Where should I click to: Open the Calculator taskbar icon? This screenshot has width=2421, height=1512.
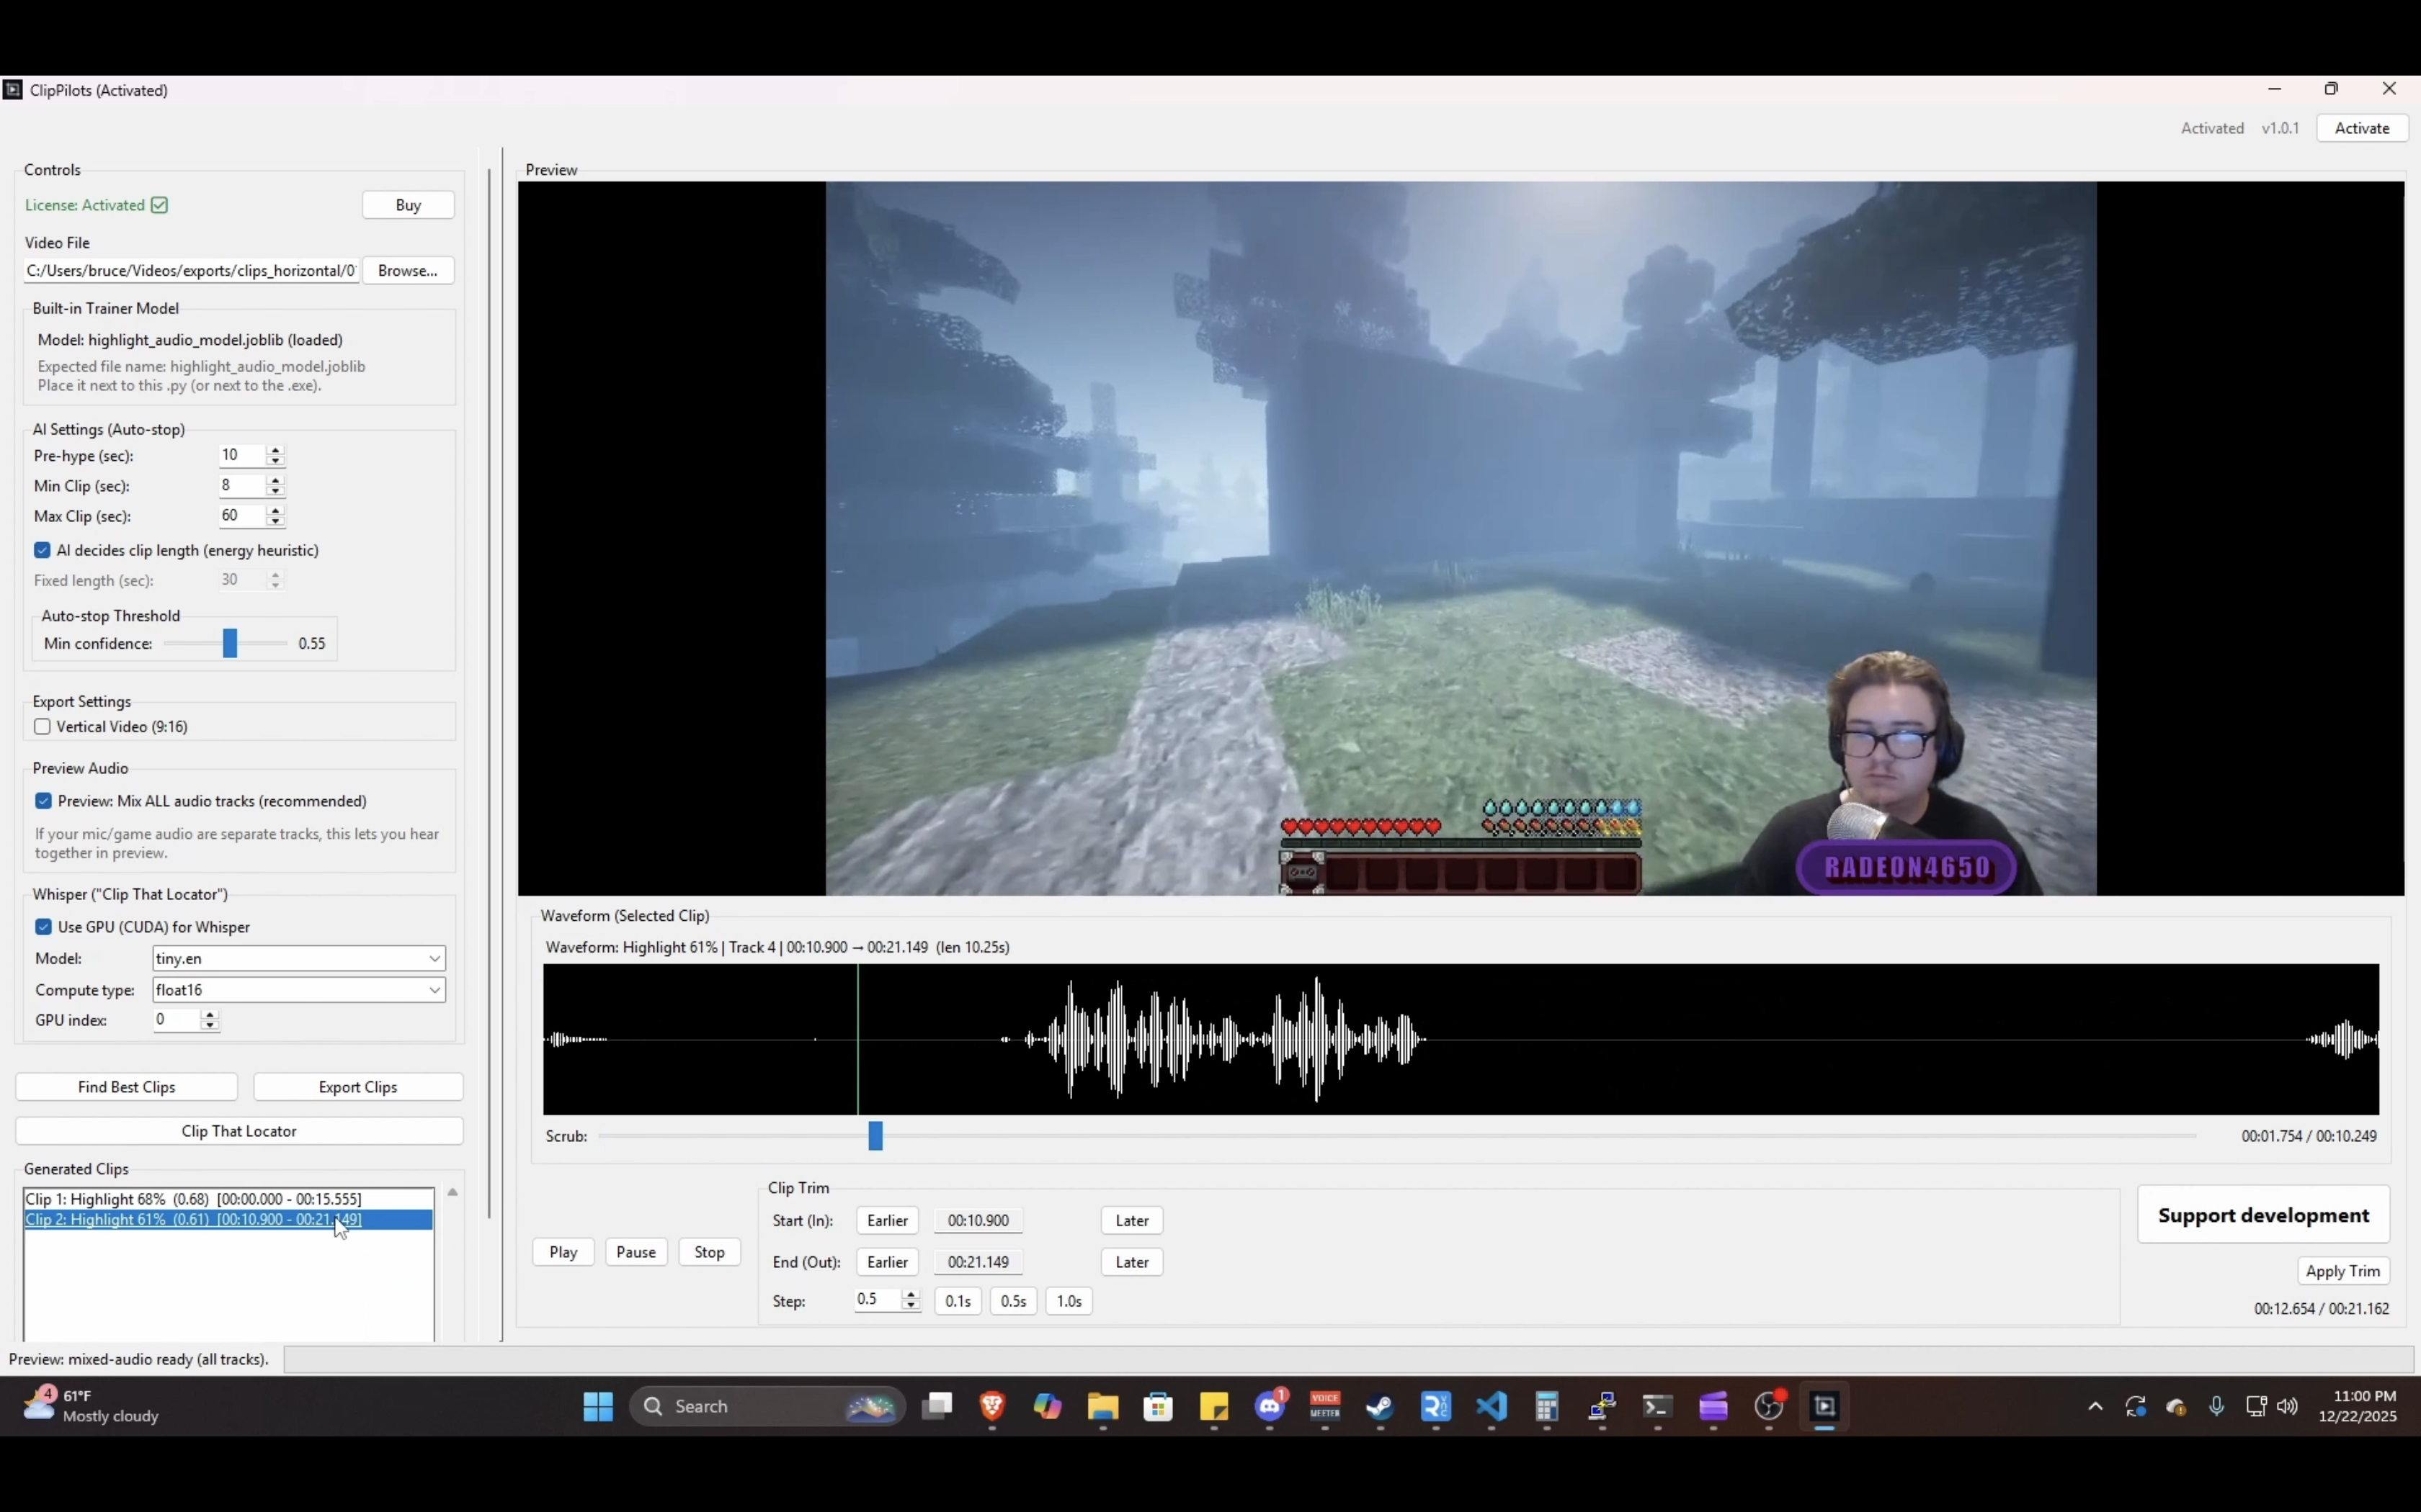[x=1547, y=1407]
